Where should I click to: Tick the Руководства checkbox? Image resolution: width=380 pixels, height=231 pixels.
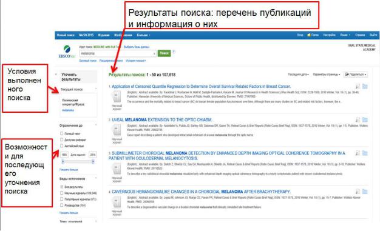click(61, 205)
